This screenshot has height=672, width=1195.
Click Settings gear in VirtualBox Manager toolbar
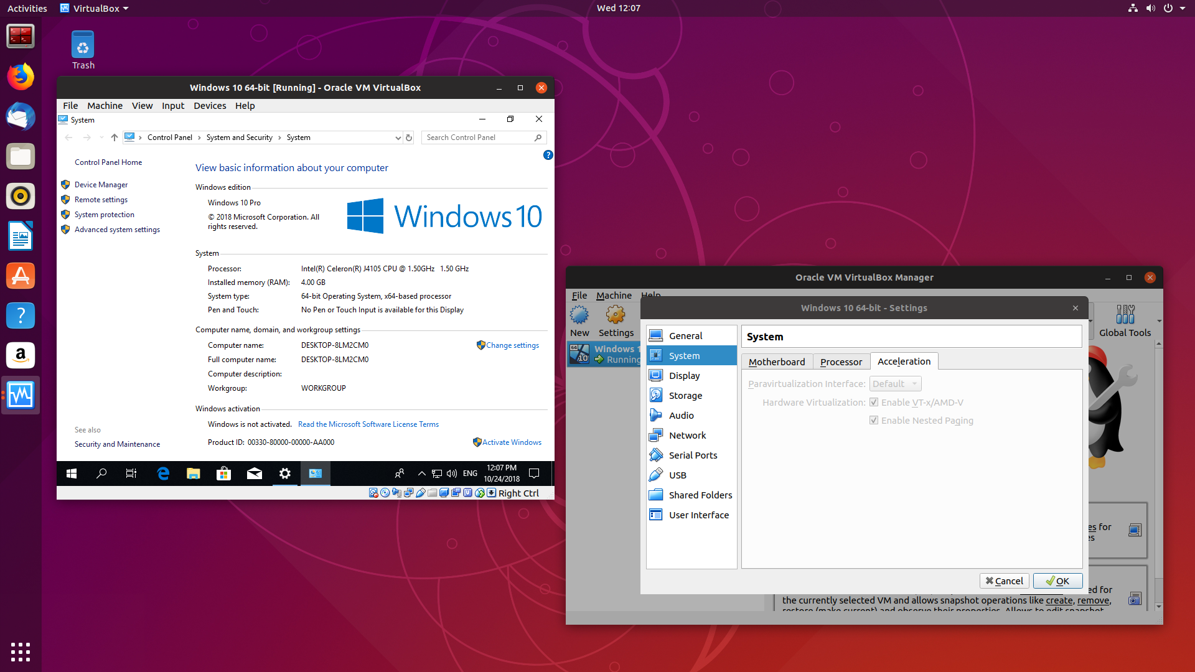616,321
